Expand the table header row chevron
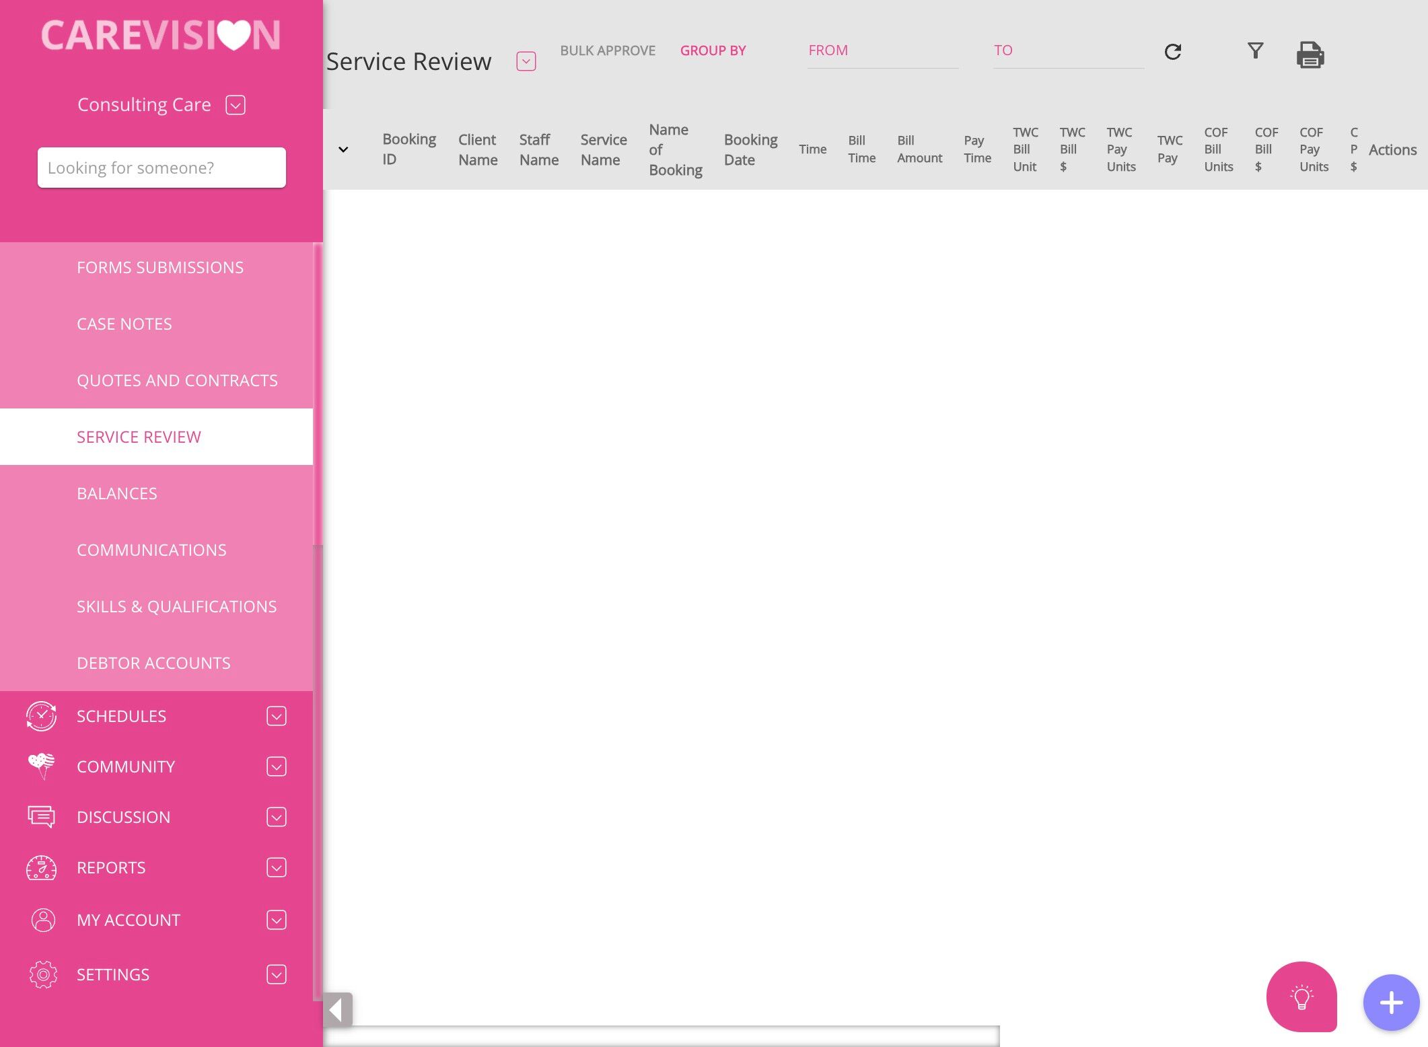The width and height of the screenshot is (1428, 1047). coord(343,149)
